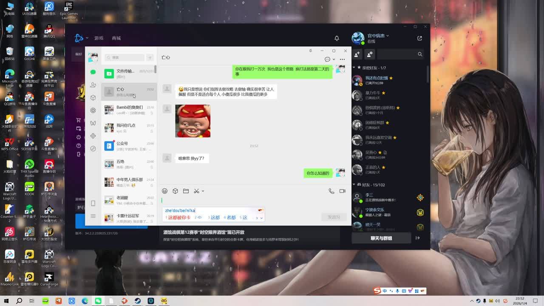Select the Bambi的臭臭们 chat conversation
The image size is (544, 306).
click(129, 110)
